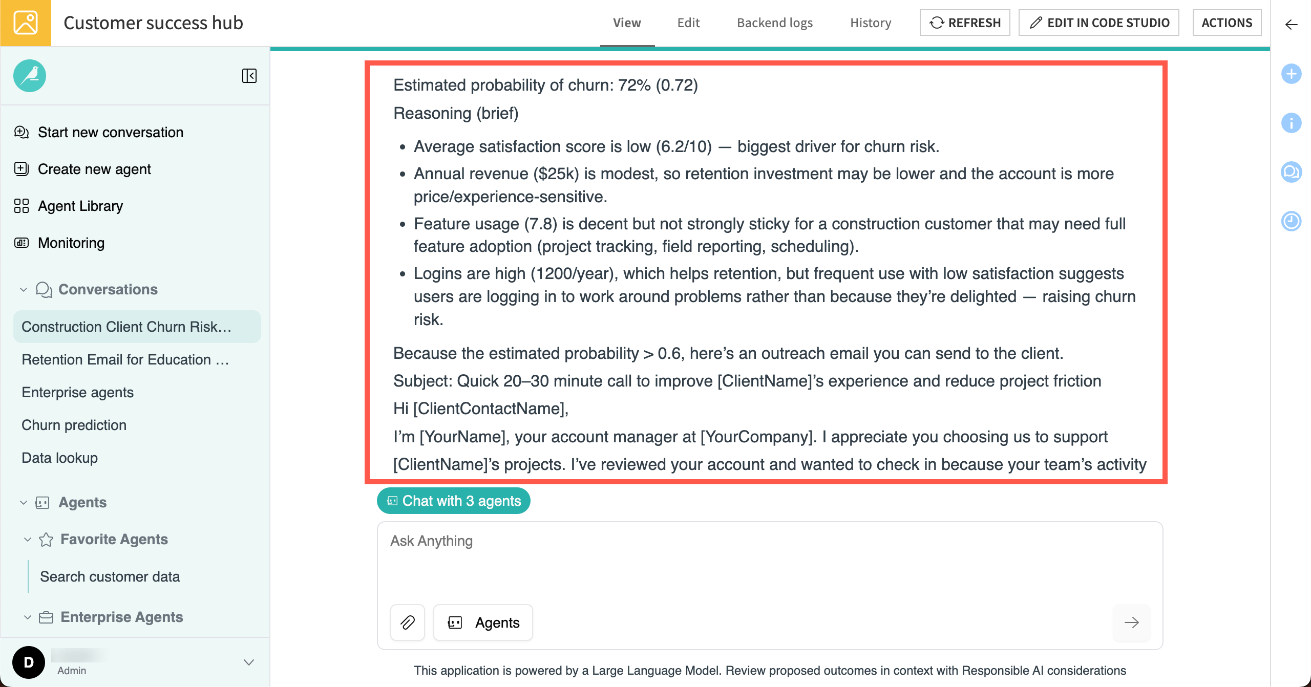Open the info icon in right rail

[x=1291, y=123]
